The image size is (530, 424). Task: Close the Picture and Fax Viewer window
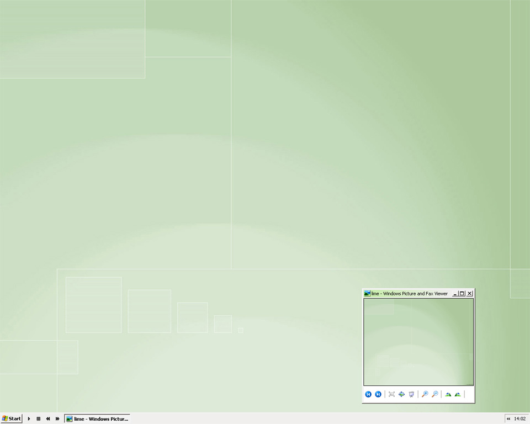click(x=469, y=294)
